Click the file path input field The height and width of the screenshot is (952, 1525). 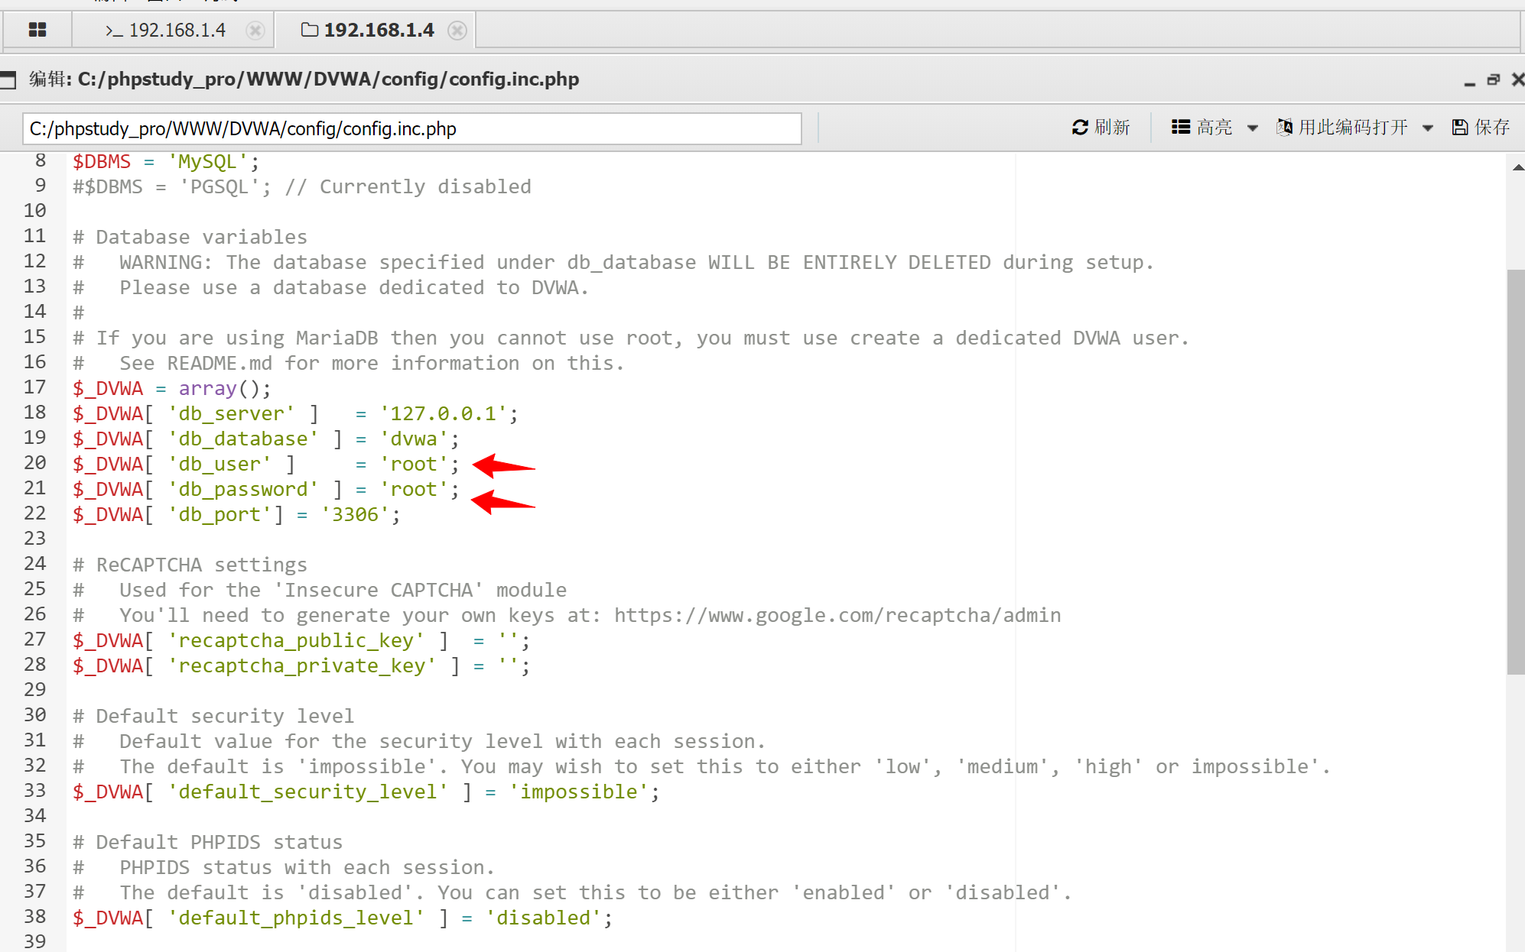[411, 128]
